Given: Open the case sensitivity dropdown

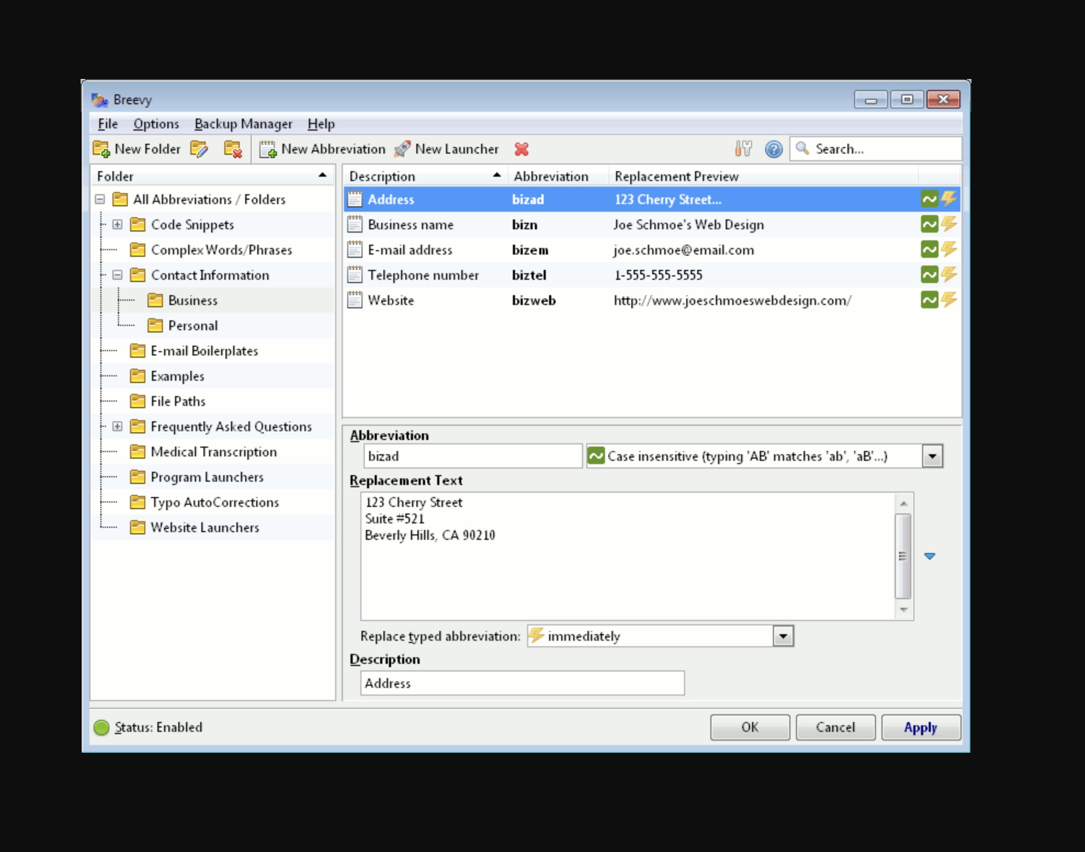Looking at the screenshot, I should pyautogui.click(x=932, y=456).
